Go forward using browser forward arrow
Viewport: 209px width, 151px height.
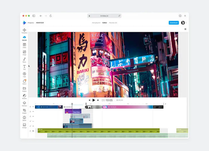[46, 16]
